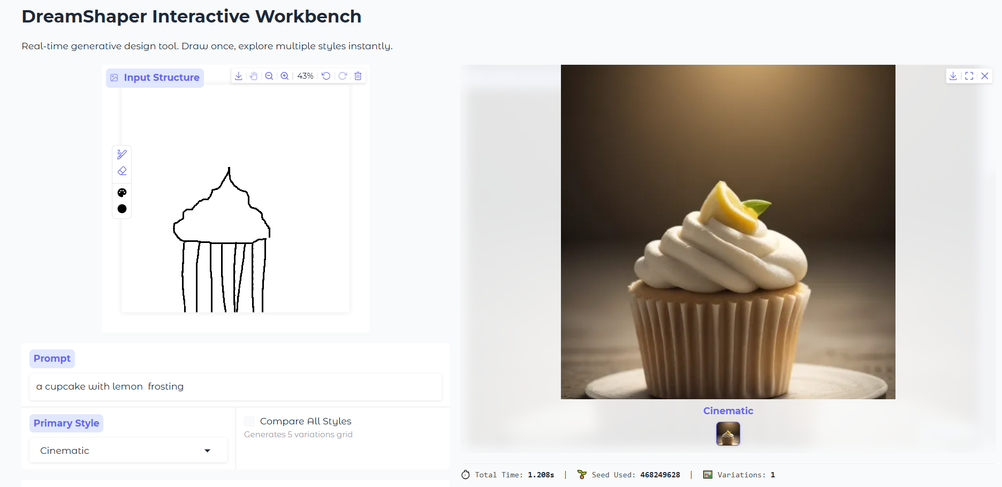The height and width of the screenshot is (487, 1002).
Task: Clear the canvas with the trash icon
Action: tap(358, 76)
